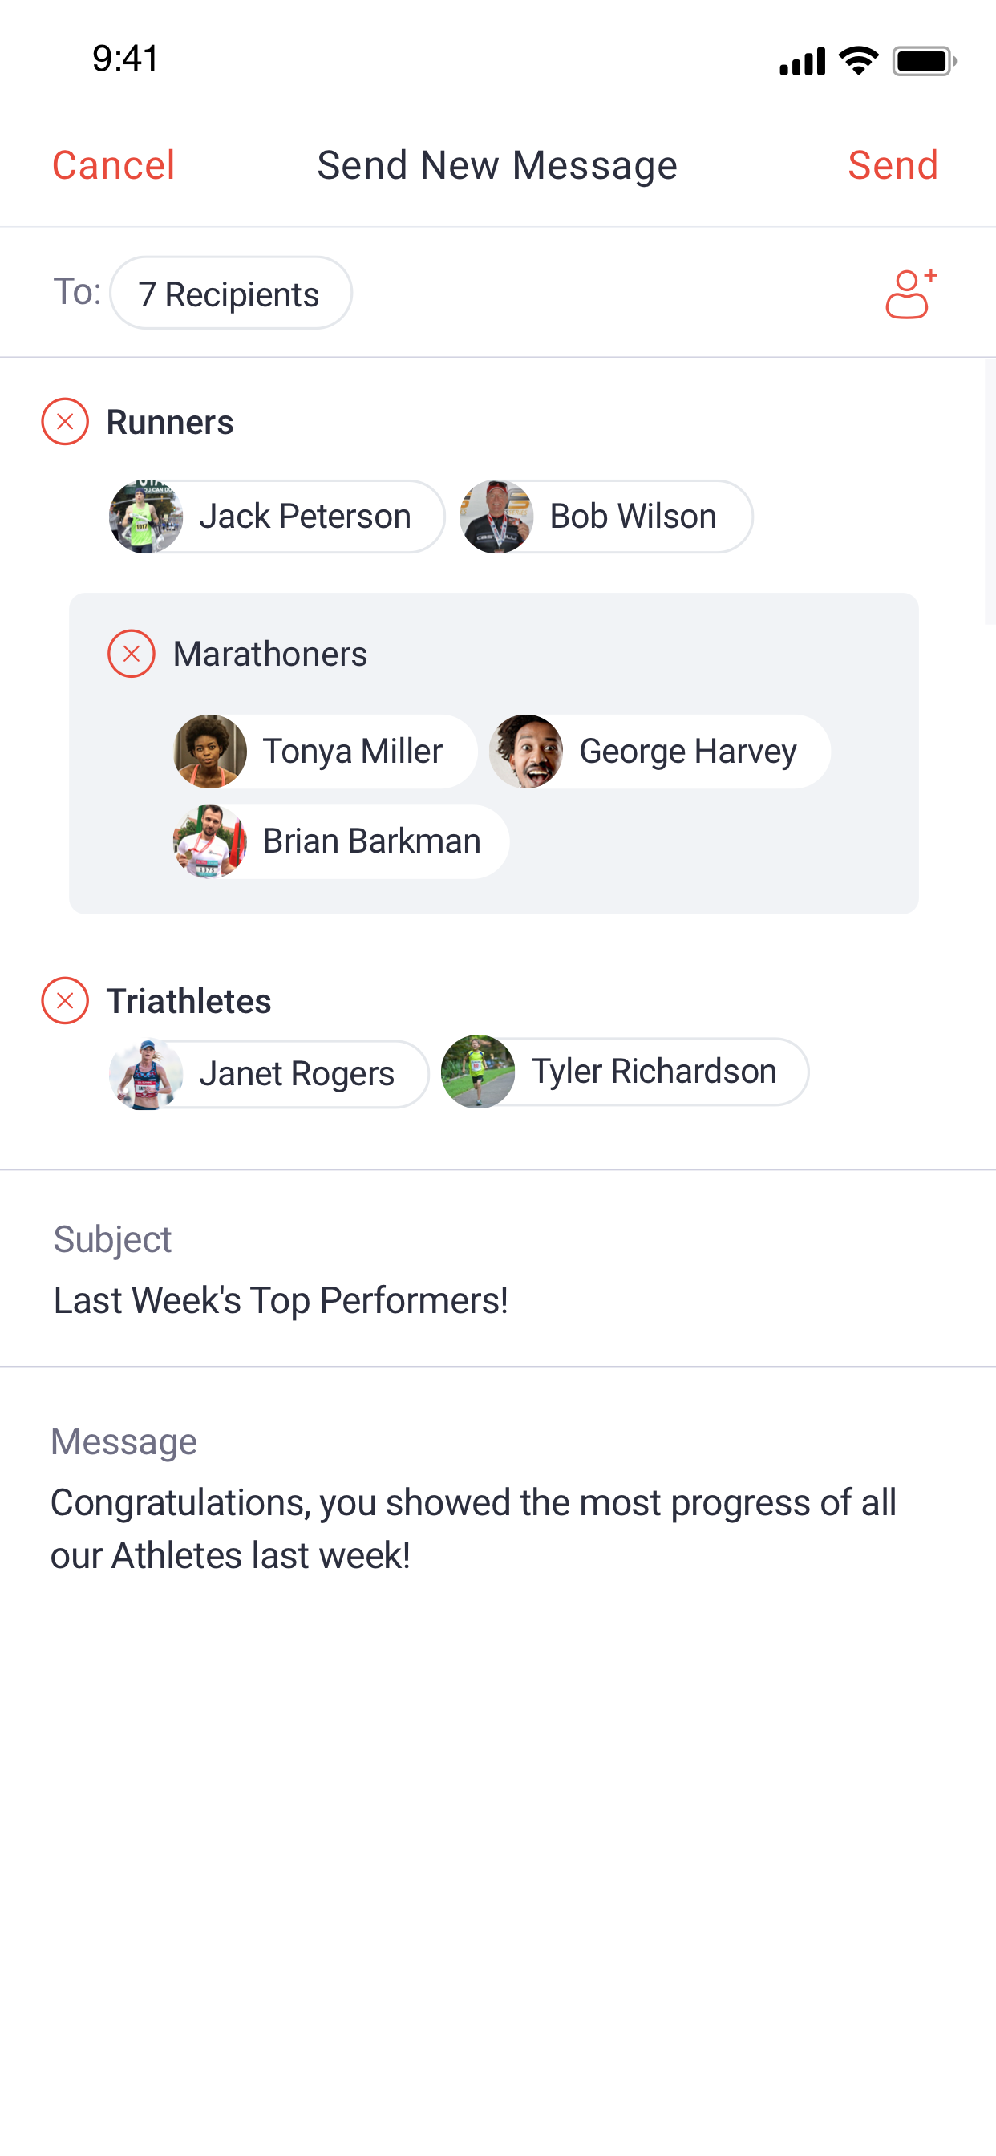
Task: Remove the Runners group
Action: tap(65, 422)
